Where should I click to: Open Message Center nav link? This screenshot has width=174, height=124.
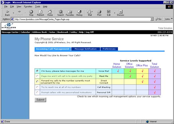pos(10,32)
